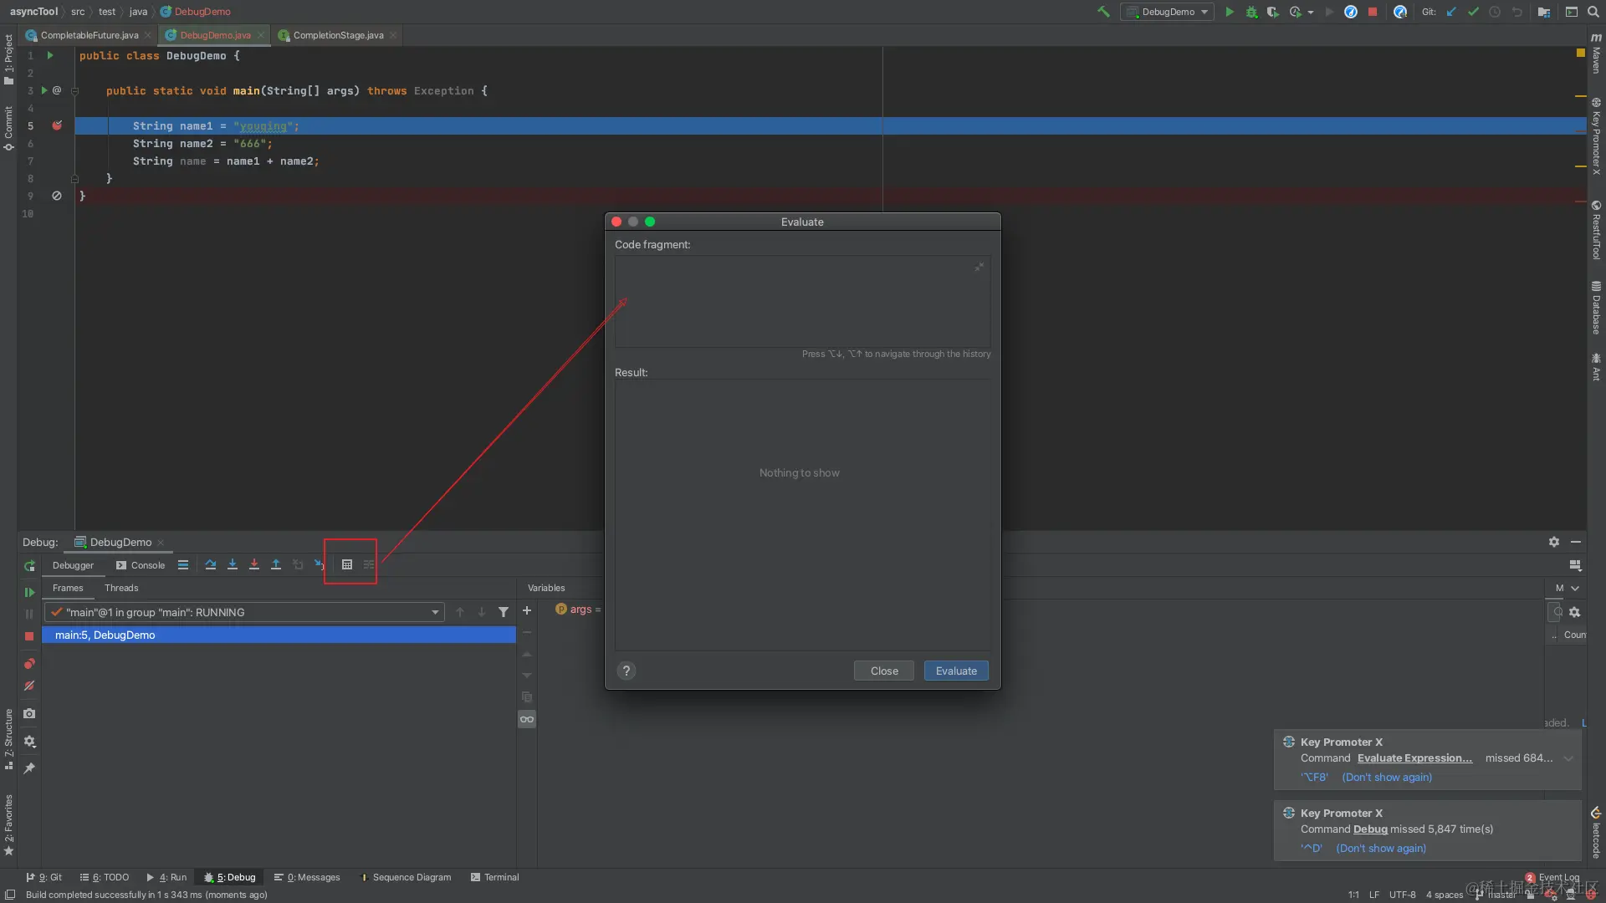Viewport: 1606px width, 903px height.
Task: Click the Step Into icon
Action: click(x=233, y=565)
